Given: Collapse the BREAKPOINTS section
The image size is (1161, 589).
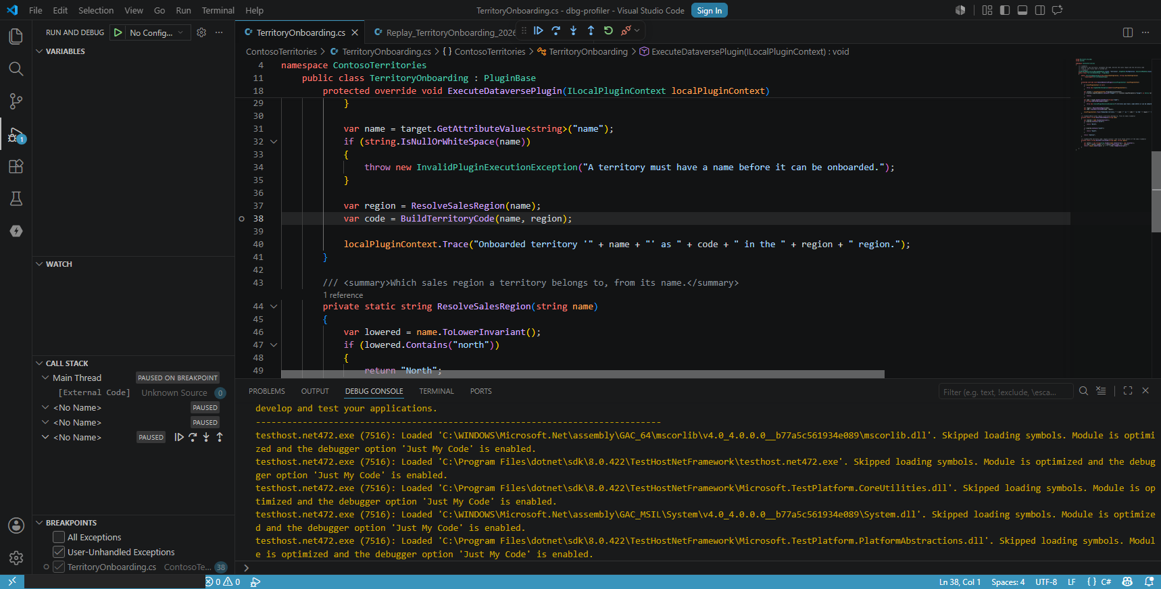Looking at the screenshot, I should tap(39, 523).
